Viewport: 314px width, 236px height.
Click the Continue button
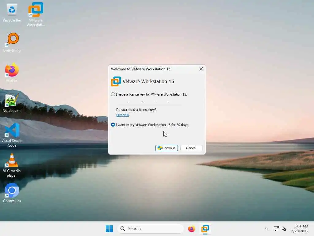(x=167, y=148)
